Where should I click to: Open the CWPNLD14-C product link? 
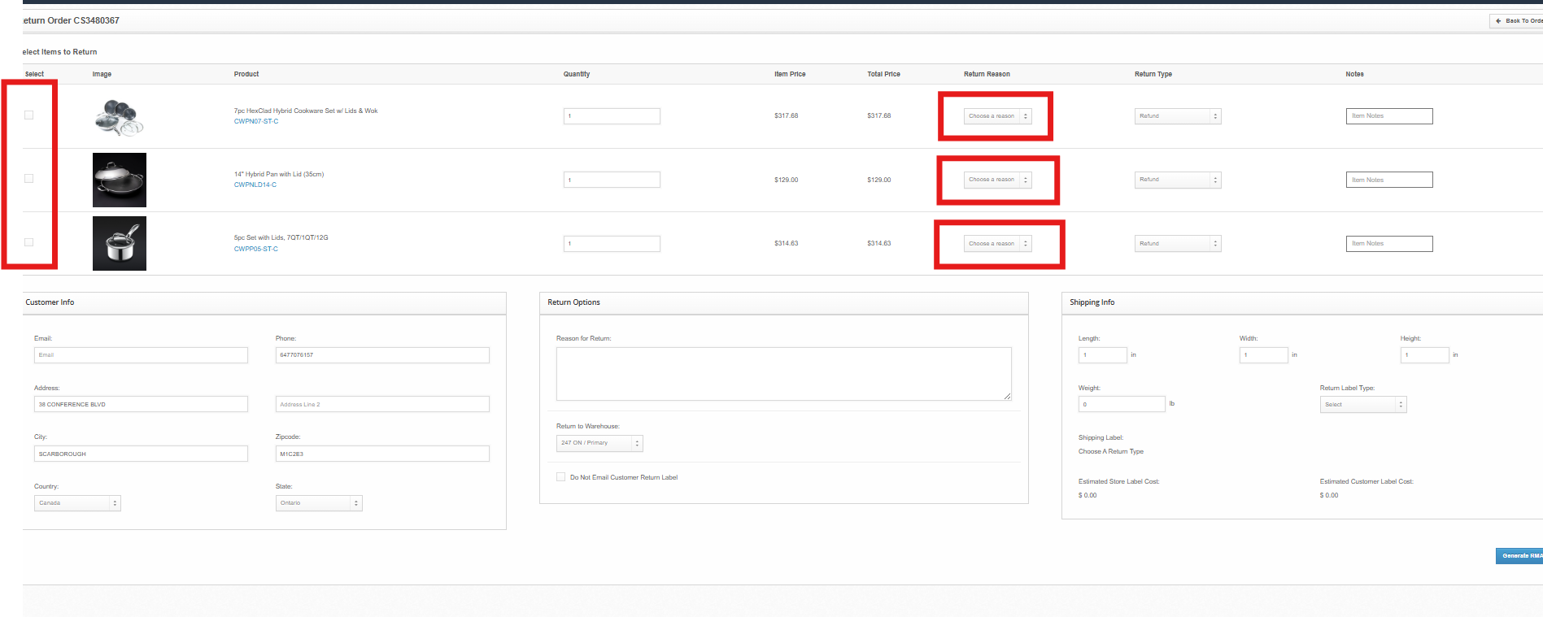[255, 185]
